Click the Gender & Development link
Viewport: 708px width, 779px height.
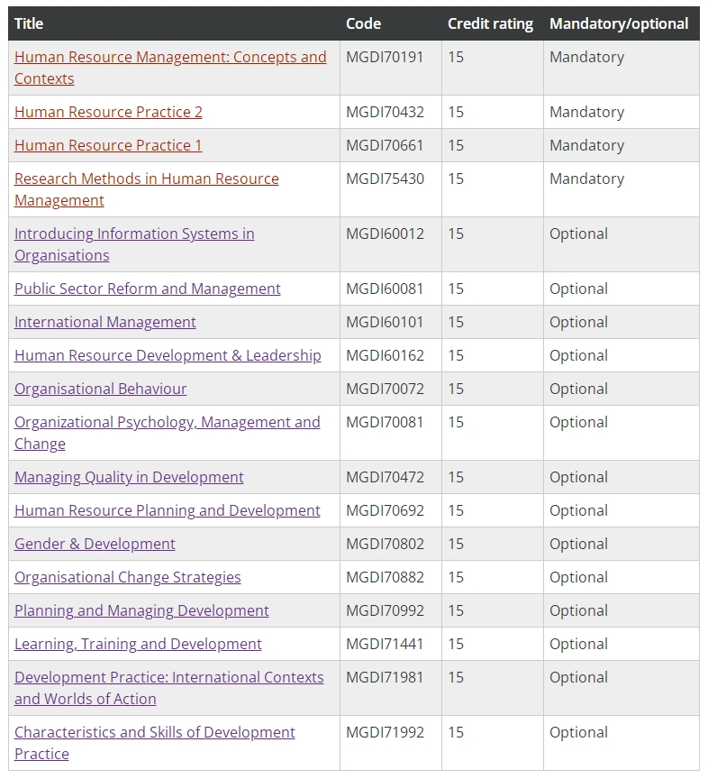click(95, 545)
